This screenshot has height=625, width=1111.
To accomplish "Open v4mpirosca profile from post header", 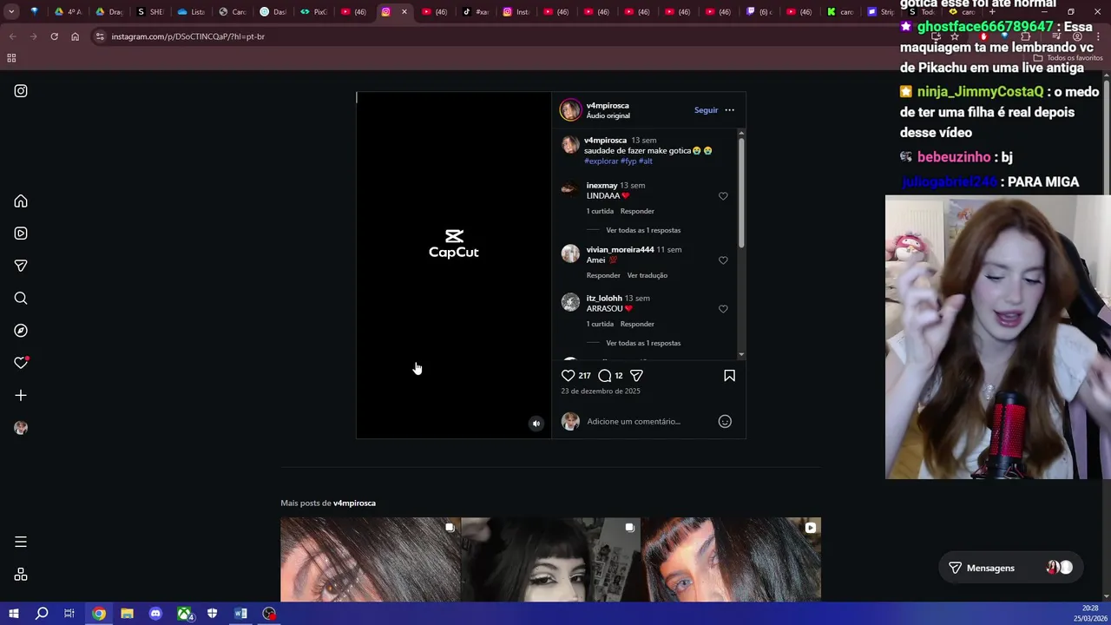I will point(608,106).
